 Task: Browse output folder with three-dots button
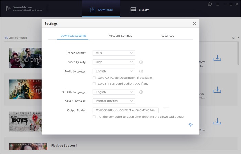(166, 110)
